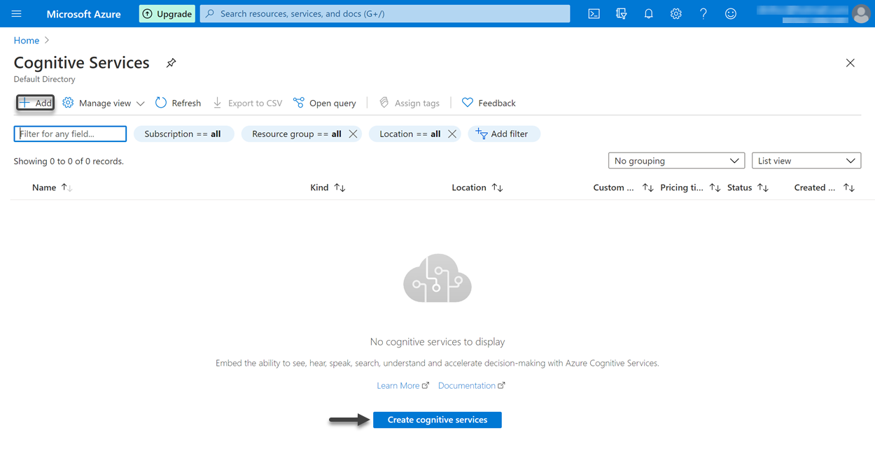The height and width of the screenshot is (449, 875).
Task: Click the Add button
Action: click(35, 103)
